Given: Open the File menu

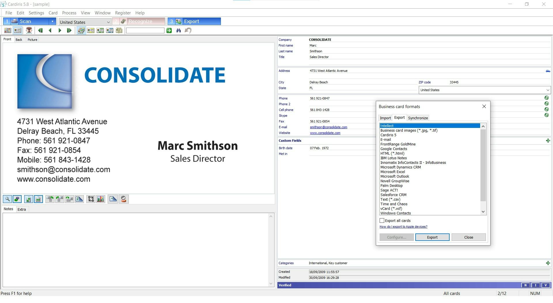Looking at the screenshot, I should pos(9,13).
